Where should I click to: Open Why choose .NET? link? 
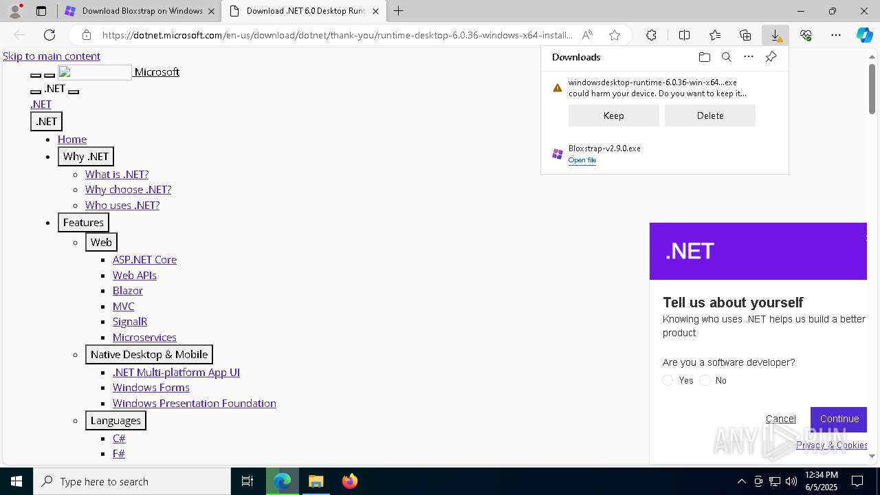point(129,189)
